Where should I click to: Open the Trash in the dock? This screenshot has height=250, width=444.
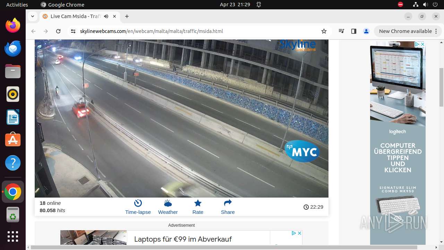[x=13, y=215]
